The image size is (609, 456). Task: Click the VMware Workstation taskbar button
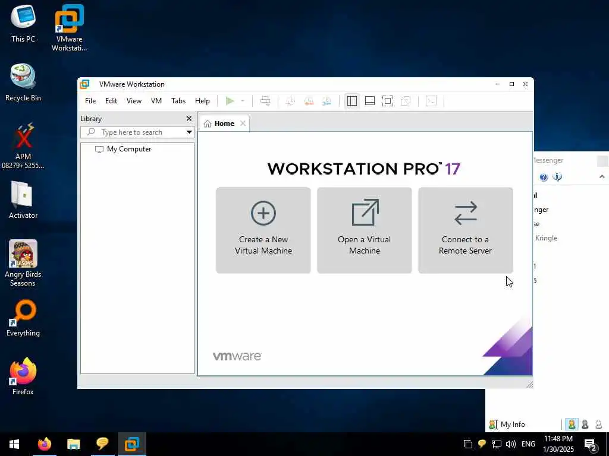click(131, 444)
